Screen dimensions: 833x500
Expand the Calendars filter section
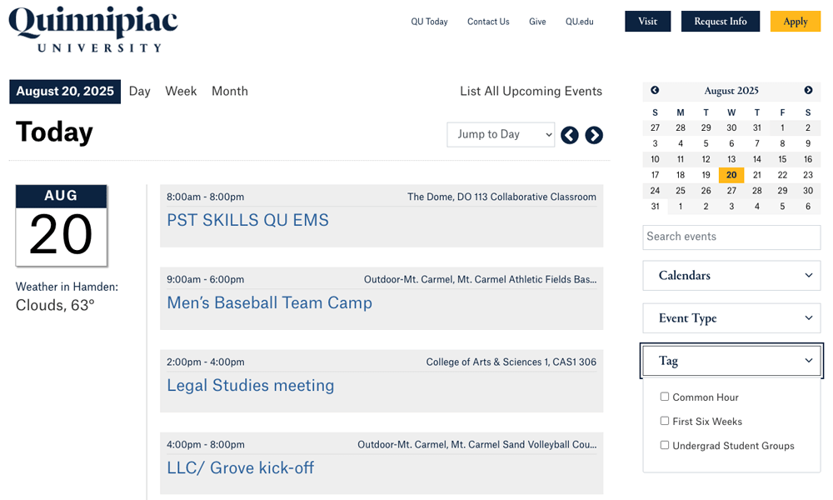tap(731, 275)
